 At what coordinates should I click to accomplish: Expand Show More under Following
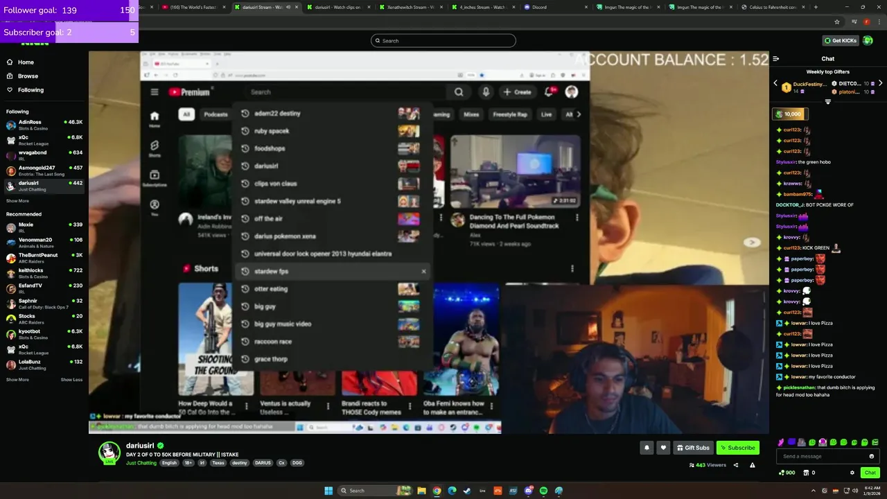[17, 201]
